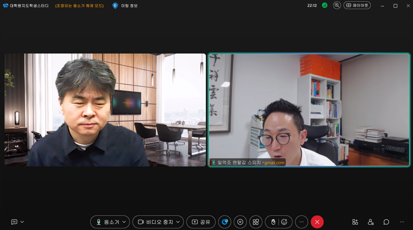This screenshot has width=413, height=230.
Task: Leave meeting with red X button
Action: pos(317,222)
